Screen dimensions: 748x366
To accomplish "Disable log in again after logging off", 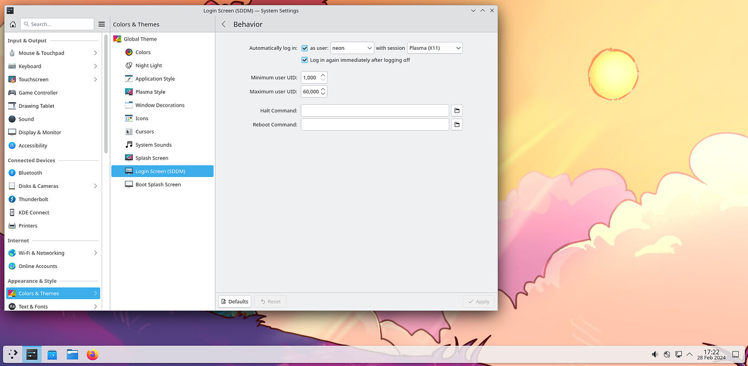I will [x=305, y=60].
